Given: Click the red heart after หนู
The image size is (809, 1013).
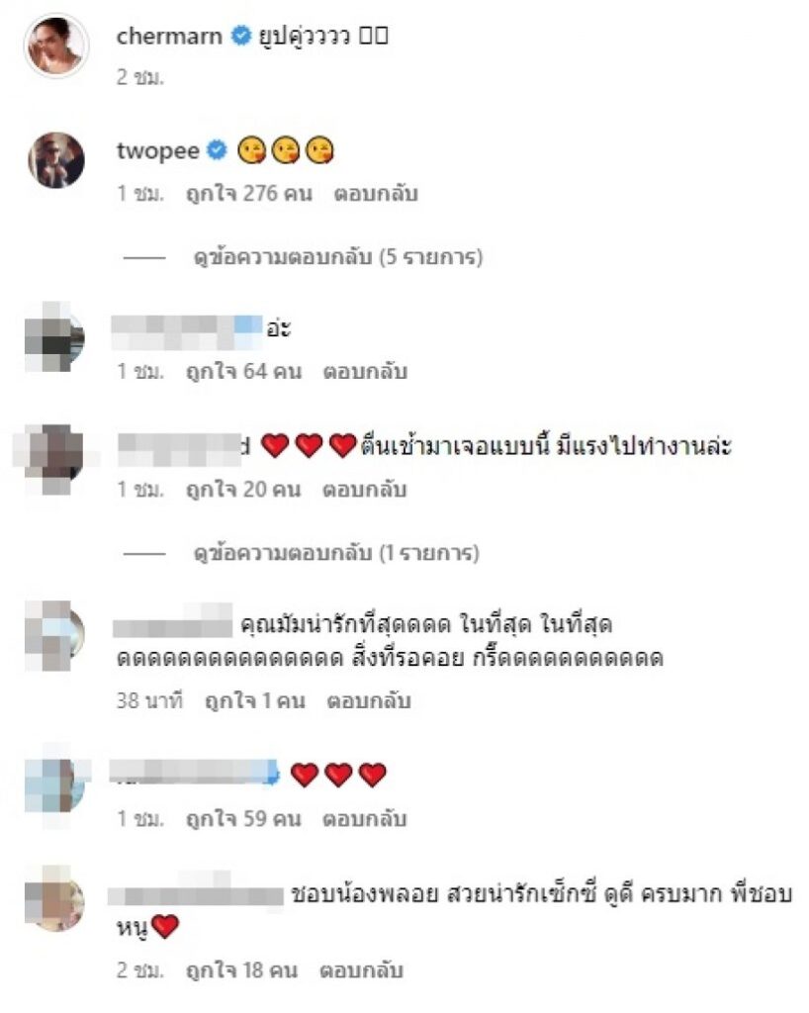Looking at the screenshot, I should click(x=165, y=927).
